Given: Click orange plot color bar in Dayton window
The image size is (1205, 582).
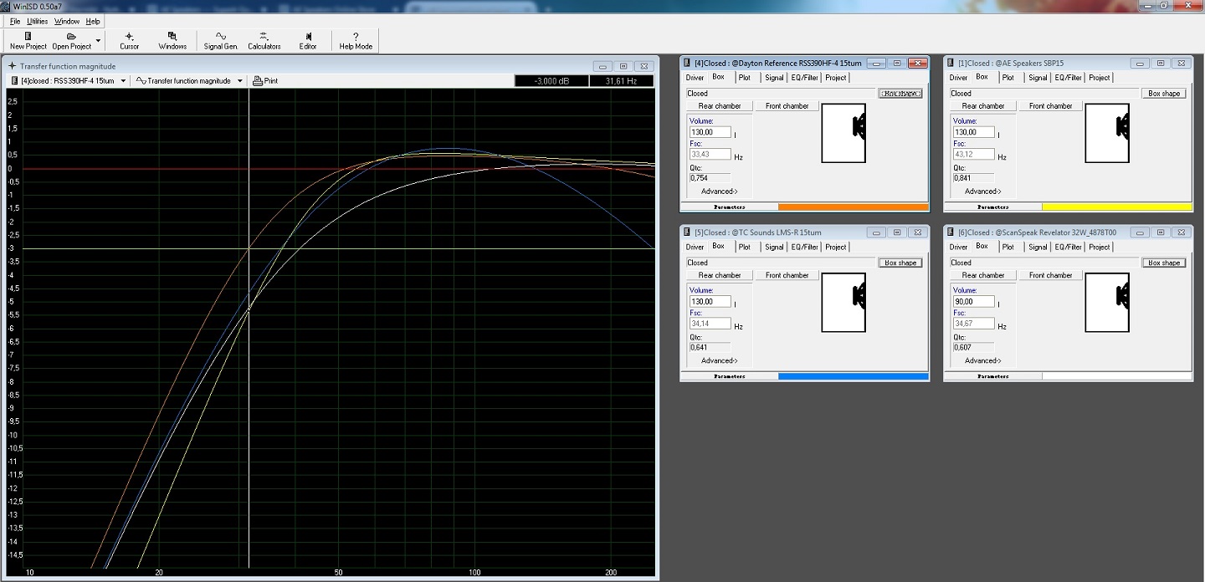Looking at the screenshot, I should coord(853,207).
